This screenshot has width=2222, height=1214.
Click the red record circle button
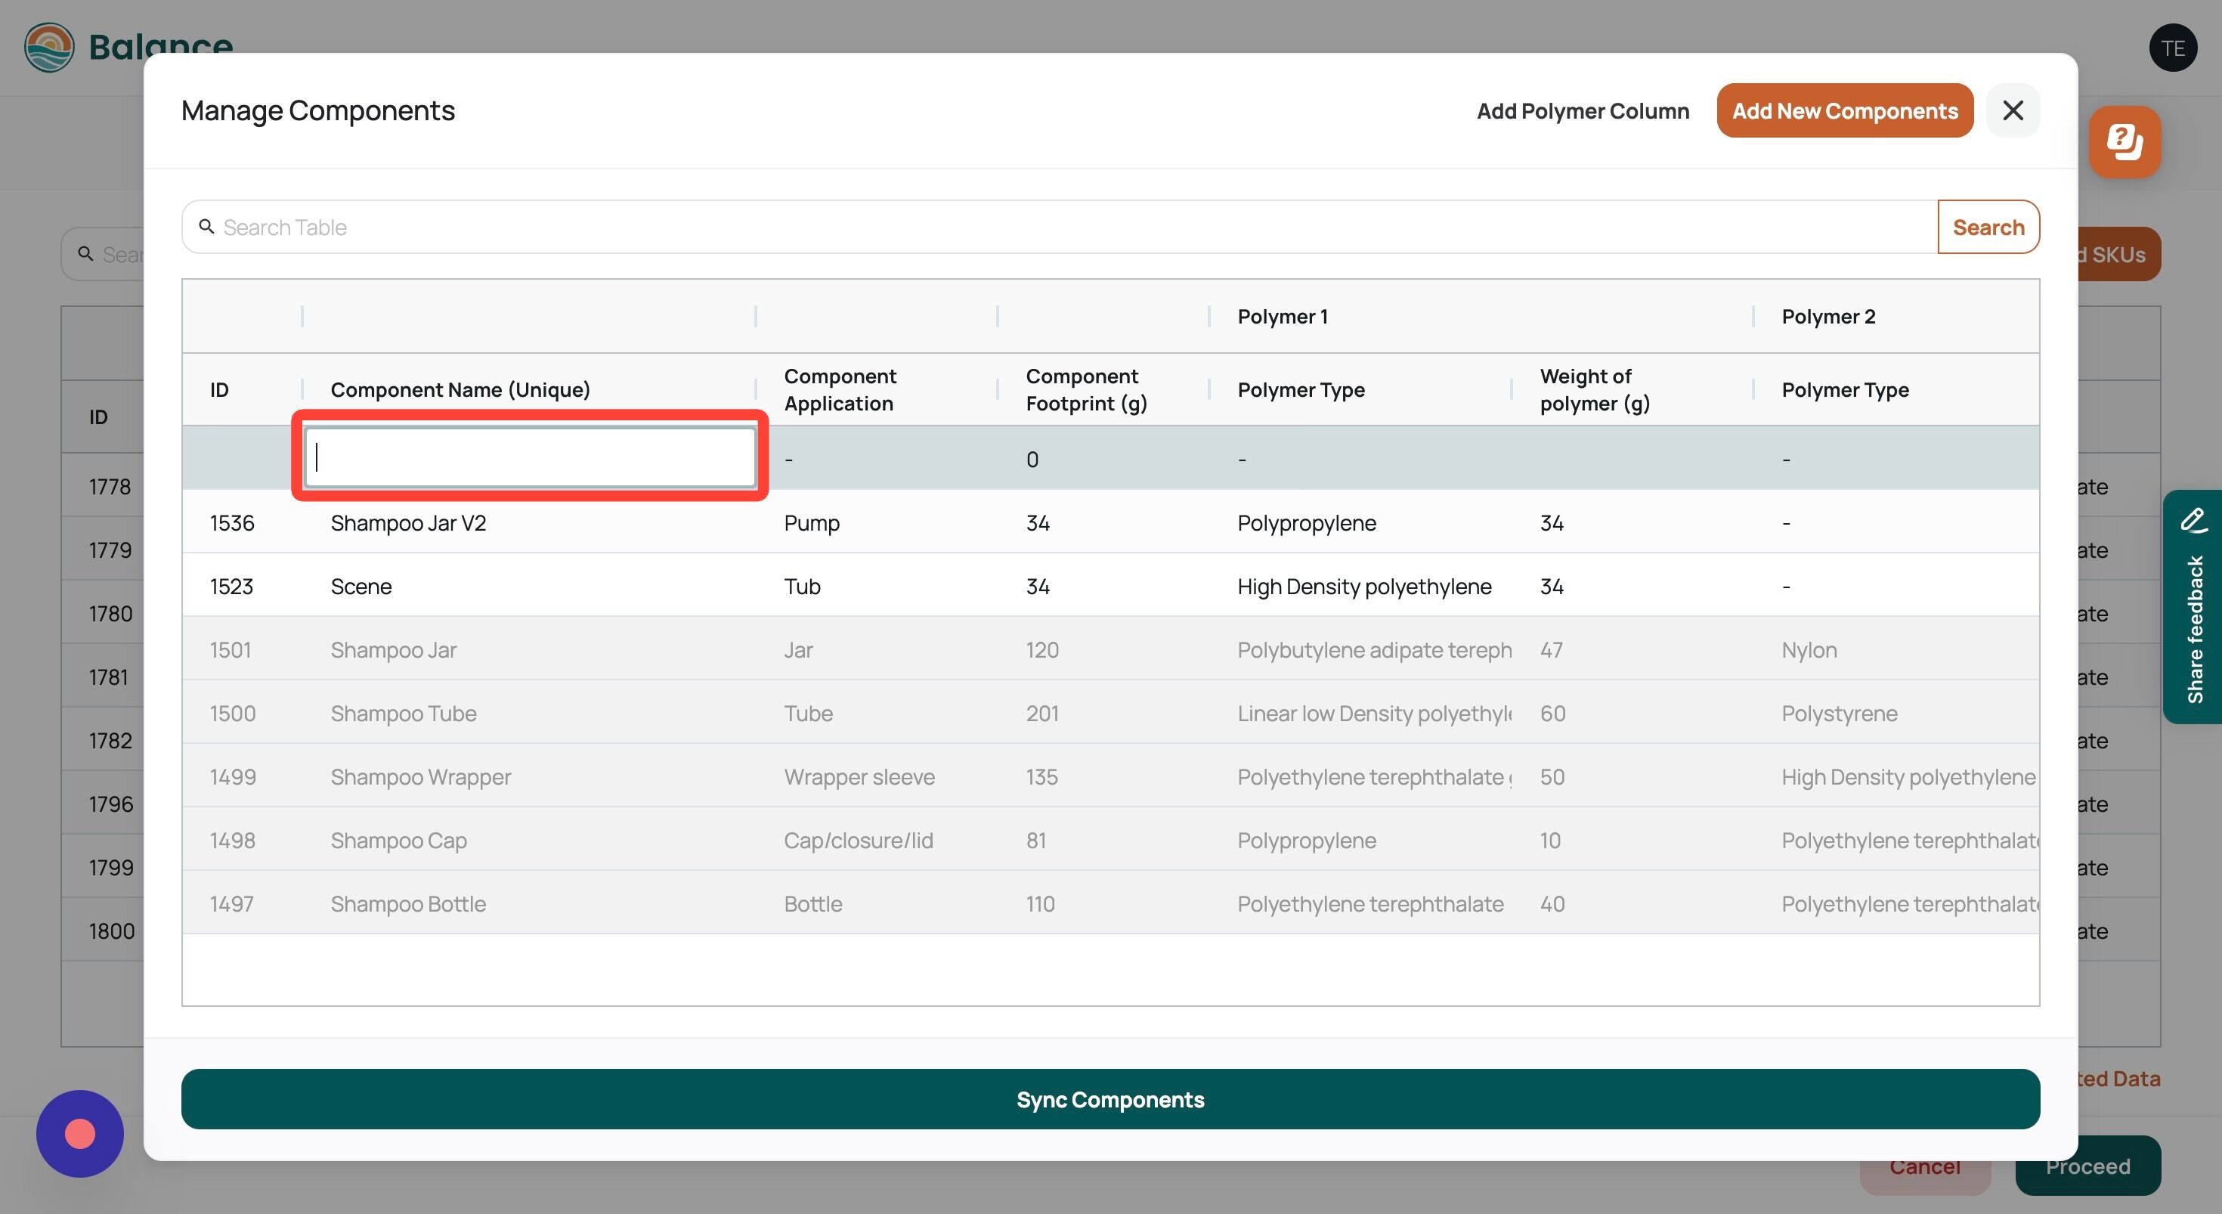pyautogui.click(x=80, y=1133)
